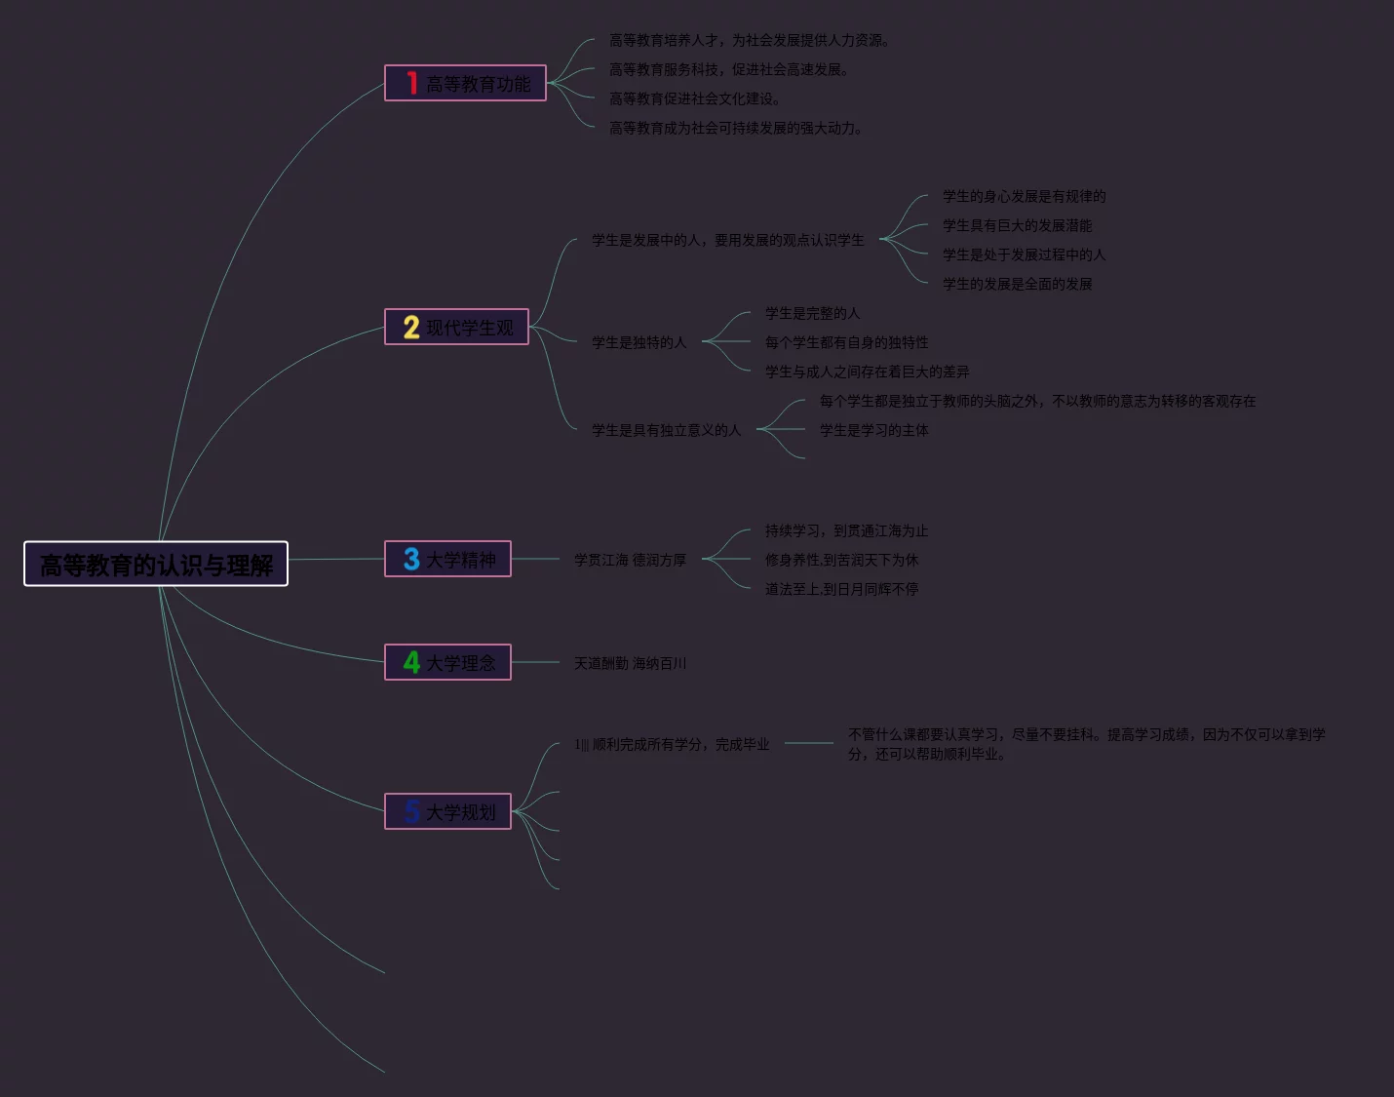Viewport: 1394px width, 1097px height.
Task: Click the green number 4 priority icon
Action: tap(411, 663)
